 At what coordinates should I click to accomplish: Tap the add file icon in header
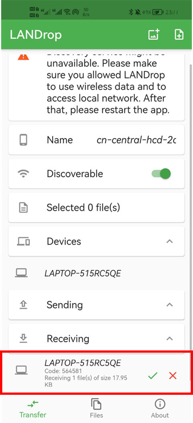179,35
